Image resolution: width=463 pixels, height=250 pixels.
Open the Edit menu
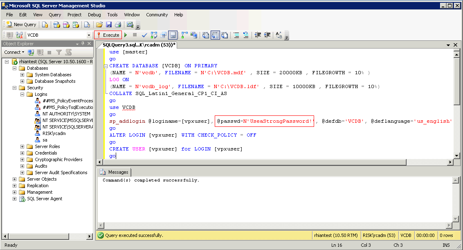click(23, 15)
